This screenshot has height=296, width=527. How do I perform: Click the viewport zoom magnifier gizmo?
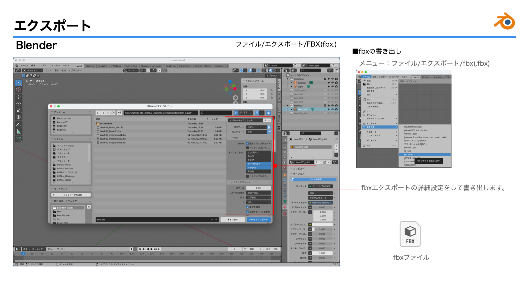[x=236, y=98]
